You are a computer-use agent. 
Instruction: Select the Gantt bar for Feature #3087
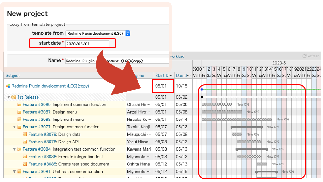(x=222, y=112)
